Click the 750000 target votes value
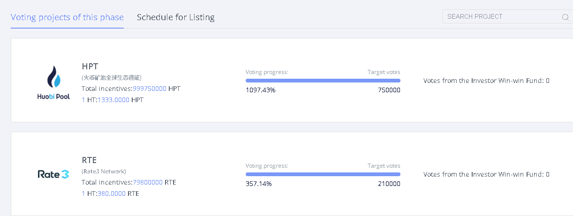 pyautogui.click(x=389, y=90)
